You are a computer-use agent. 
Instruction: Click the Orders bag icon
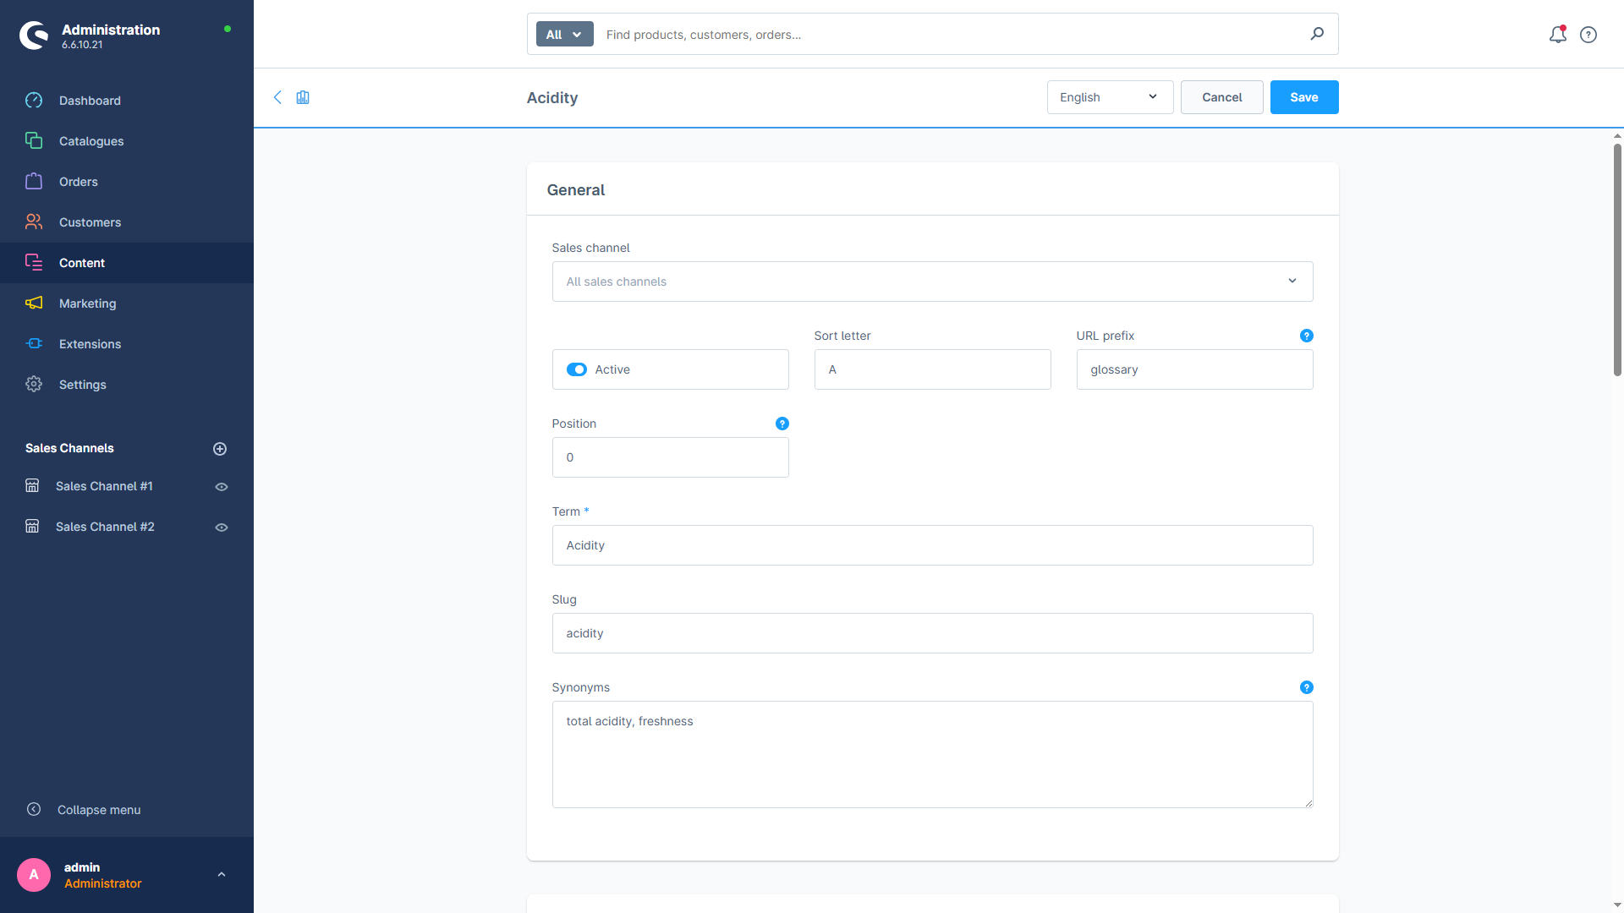[x=34, y=182]
